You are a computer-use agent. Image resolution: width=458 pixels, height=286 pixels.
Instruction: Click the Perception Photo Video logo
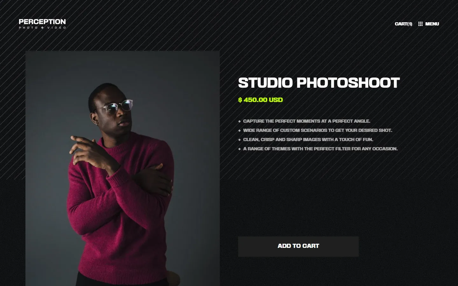42,24
